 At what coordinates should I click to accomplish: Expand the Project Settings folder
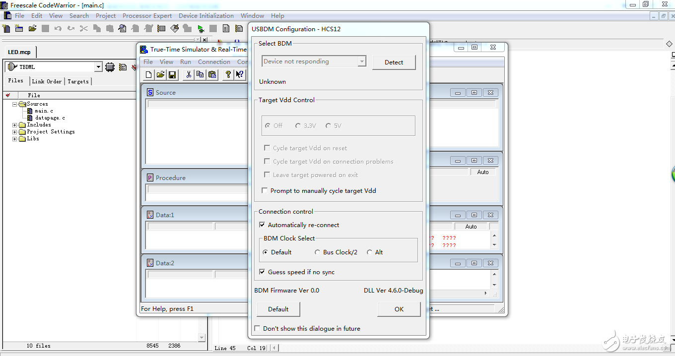point(15,132)
